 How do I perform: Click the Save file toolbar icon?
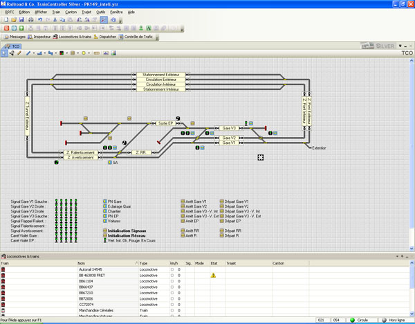pyautogui.click(x=22, y=20)
